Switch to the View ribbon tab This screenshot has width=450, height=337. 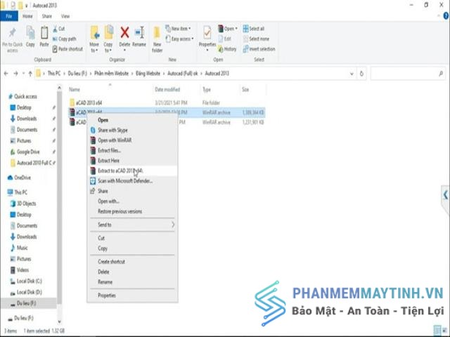[65, 16]
